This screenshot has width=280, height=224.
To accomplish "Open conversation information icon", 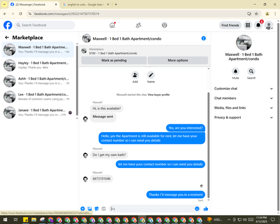I will click(x=204, y=38).
